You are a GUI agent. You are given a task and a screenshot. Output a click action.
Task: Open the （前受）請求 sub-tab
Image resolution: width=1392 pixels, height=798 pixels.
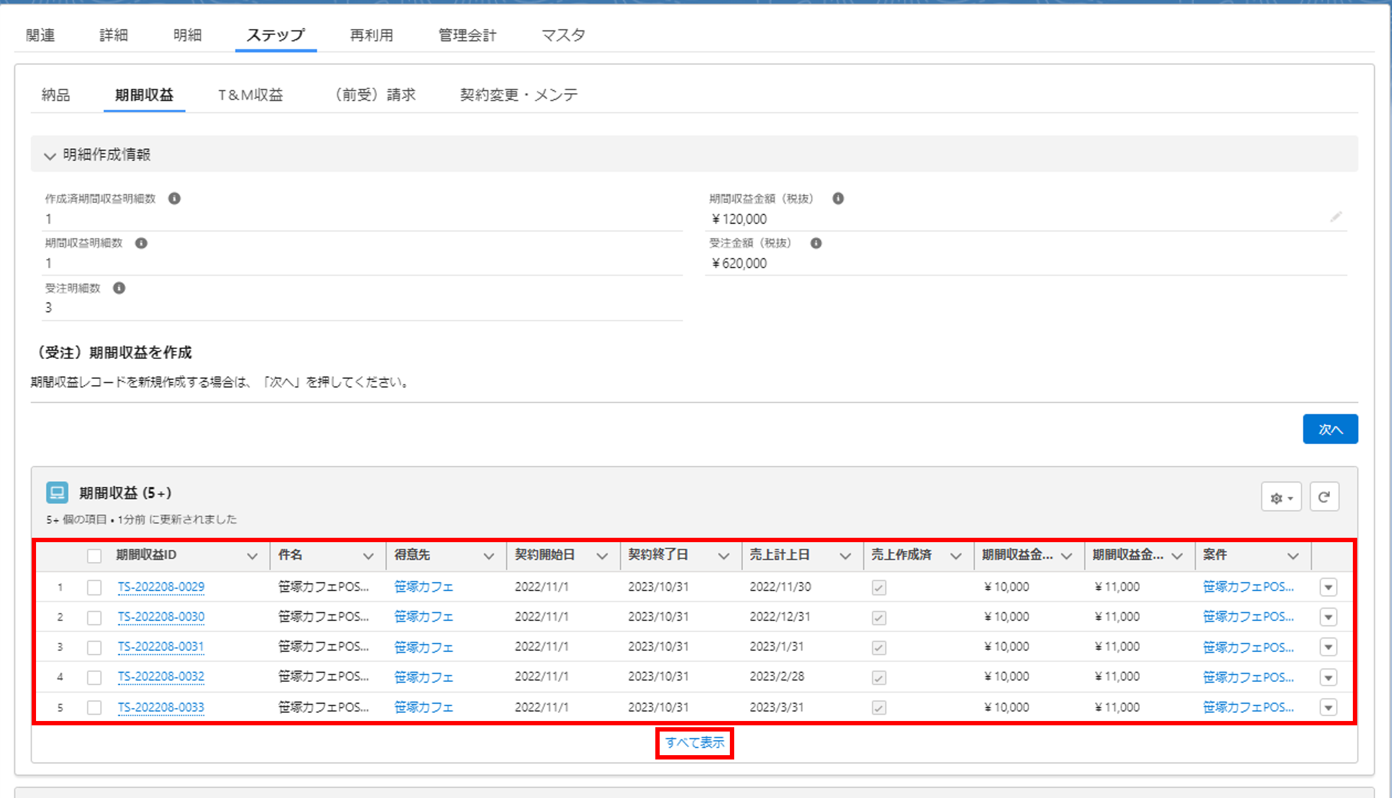pyautogui.click(x=371, y=95)
